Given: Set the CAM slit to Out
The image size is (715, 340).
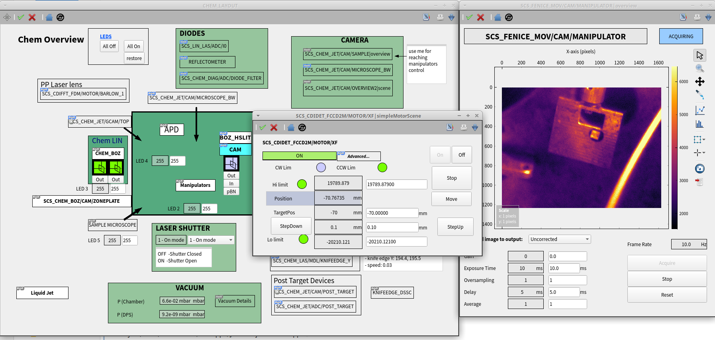Looking at the screenshot, I should click(x=231, y=175).
